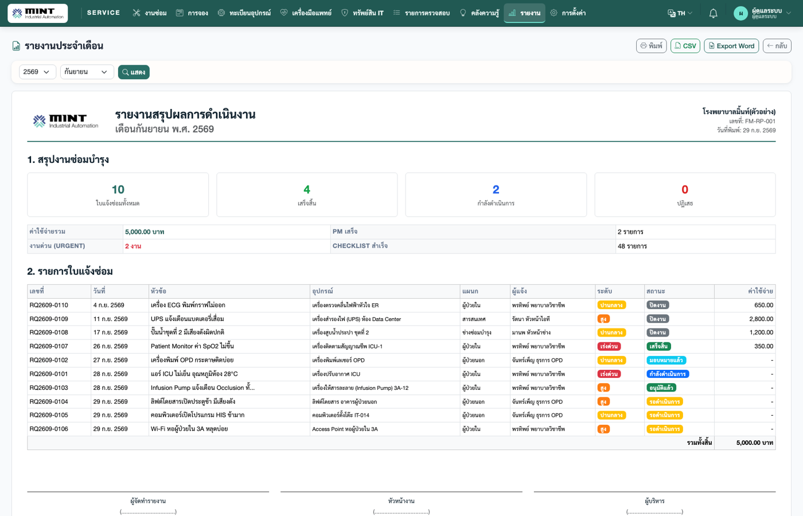Click the 10 total repair requests card

click(x=118, y=195)
